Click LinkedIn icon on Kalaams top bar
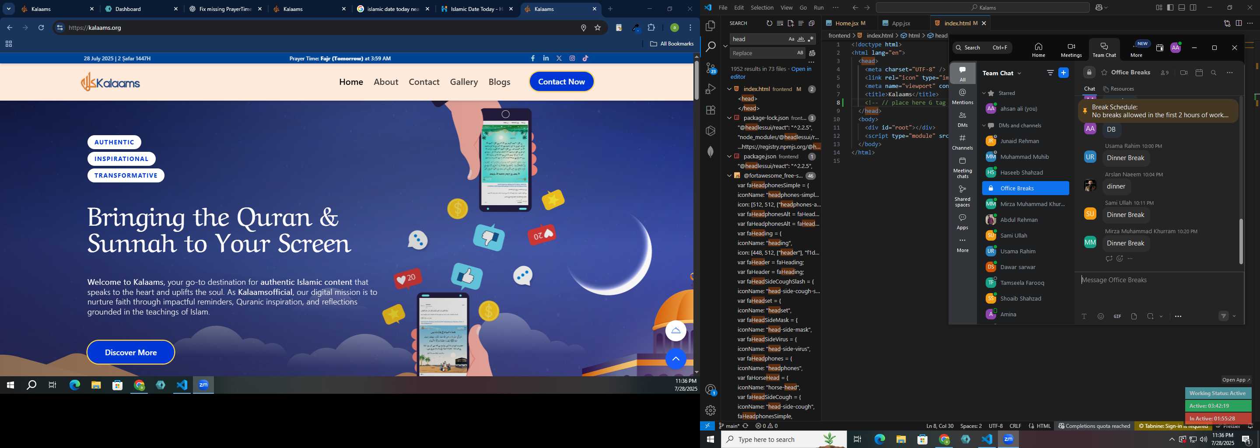 546,58
